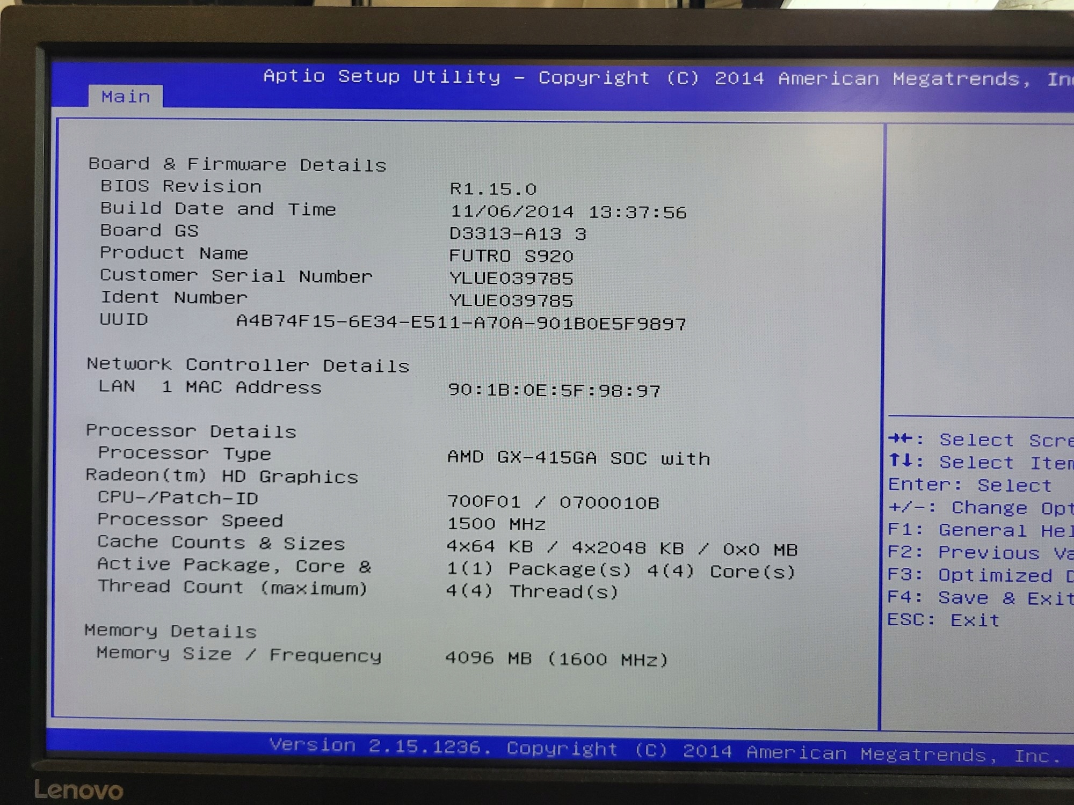Click the left-right arrows Select Screen icon
The image size is (1074, 805).
click(901, 439)
